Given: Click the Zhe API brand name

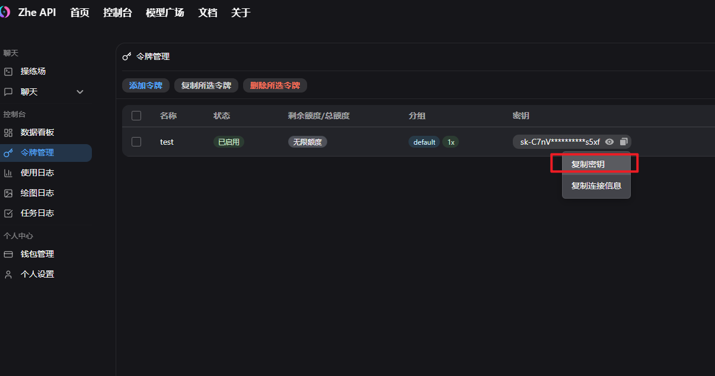Looking at the screenshot, I should 37,12.
